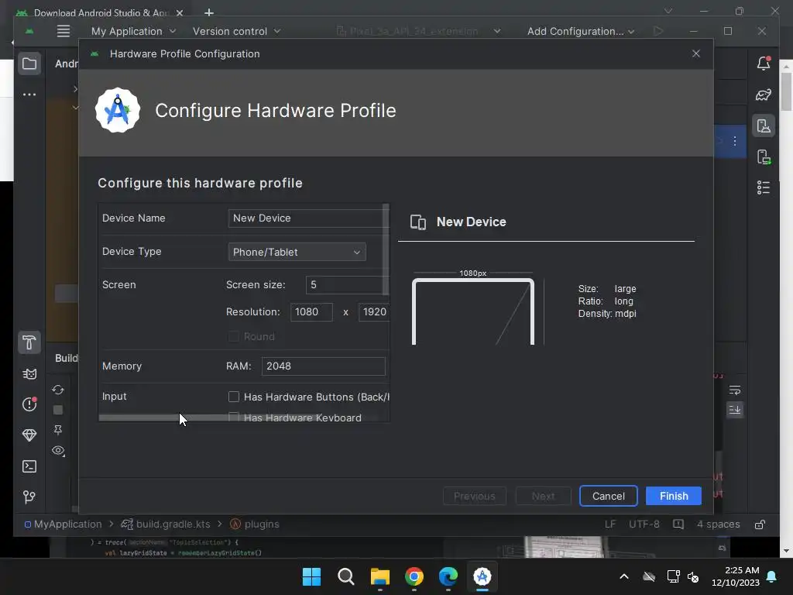The height and width of the screenshot is (595, 793).
Task: Open My Application project dropdown
Action: [133, 31]
